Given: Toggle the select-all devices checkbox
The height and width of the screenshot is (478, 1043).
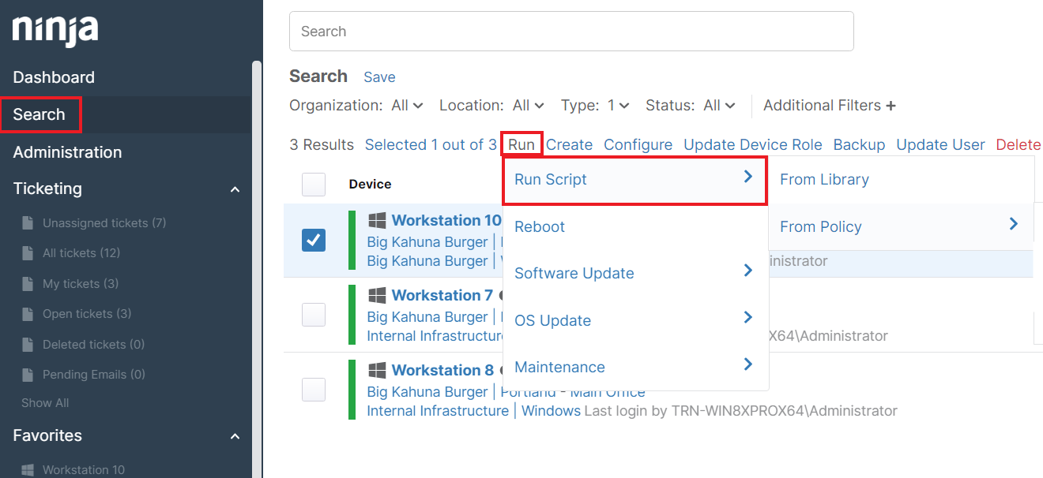Looking at the screenshot, I should [314, 185].
